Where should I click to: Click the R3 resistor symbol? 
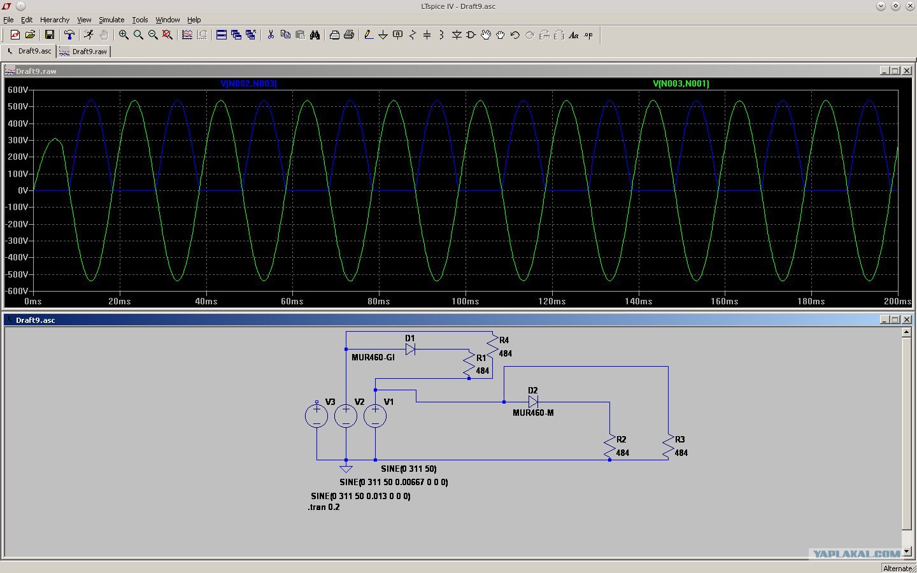point(668,446)
